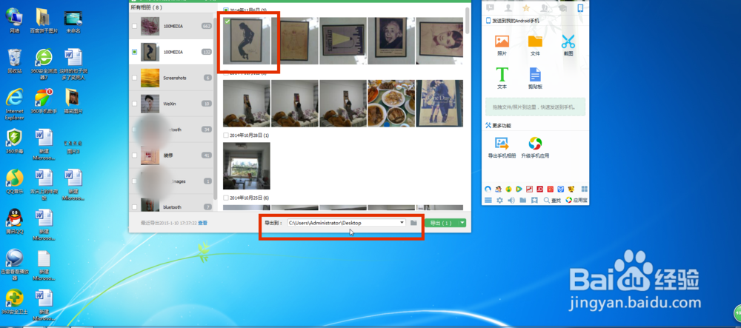The image size is (741, 328).
Task: Check the WeiXin album checkbox
Action: point(135,104)
